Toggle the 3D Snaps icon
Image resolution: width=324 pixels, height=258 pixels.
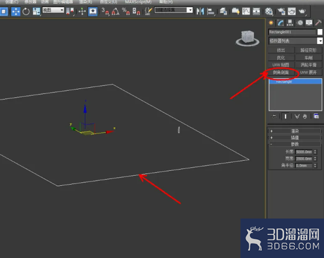click(105, 11)
